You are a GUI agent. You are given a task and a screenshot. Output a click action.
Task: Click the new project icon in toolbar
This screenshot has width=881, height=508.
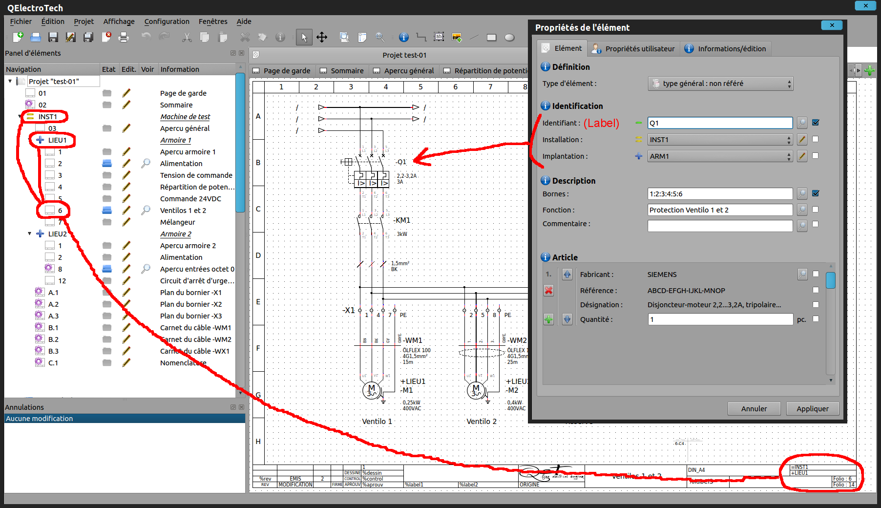click(x=18, y=37)
